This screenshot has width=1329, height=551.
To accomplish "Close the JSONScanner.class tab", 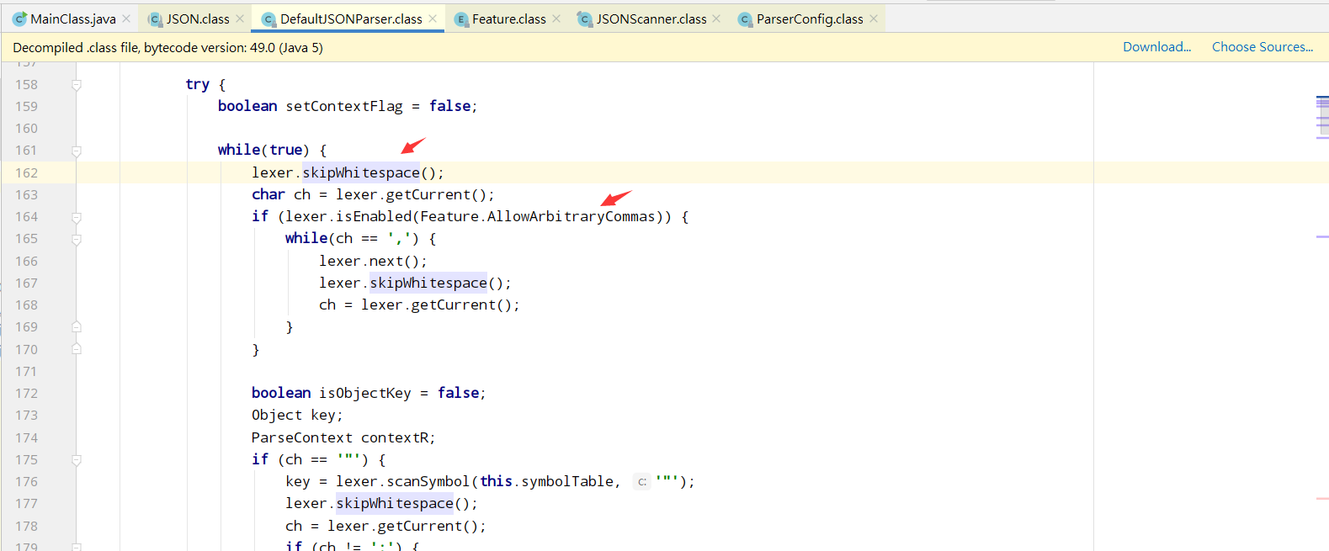I will [716, 19].
